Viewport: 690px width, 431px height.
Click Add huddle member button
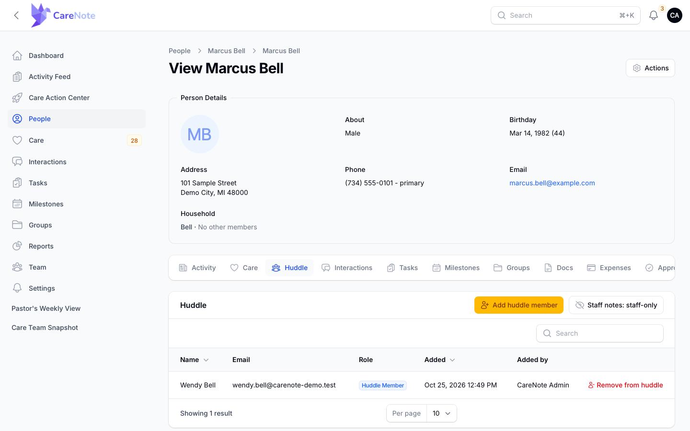519,305
